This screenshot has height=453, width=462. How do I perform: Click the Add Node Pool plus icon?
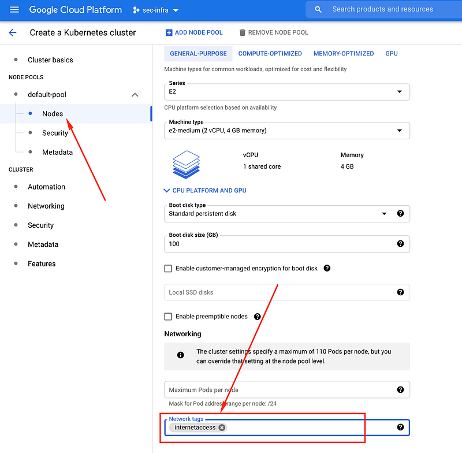coord(169,33)
